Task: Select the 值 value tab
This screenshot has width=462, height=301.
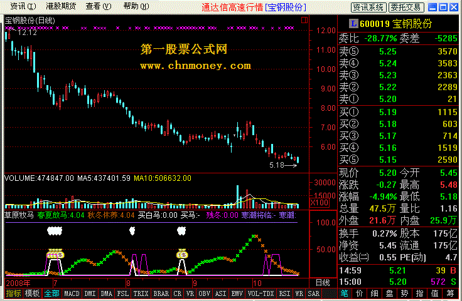Action: point(434,293)
